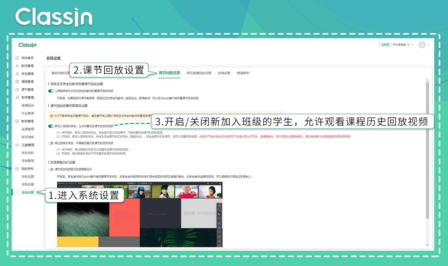This screenshot has height=266, width=448.
Task: Select 系统设置 in the sidebar
Action: tap(27, 193)
